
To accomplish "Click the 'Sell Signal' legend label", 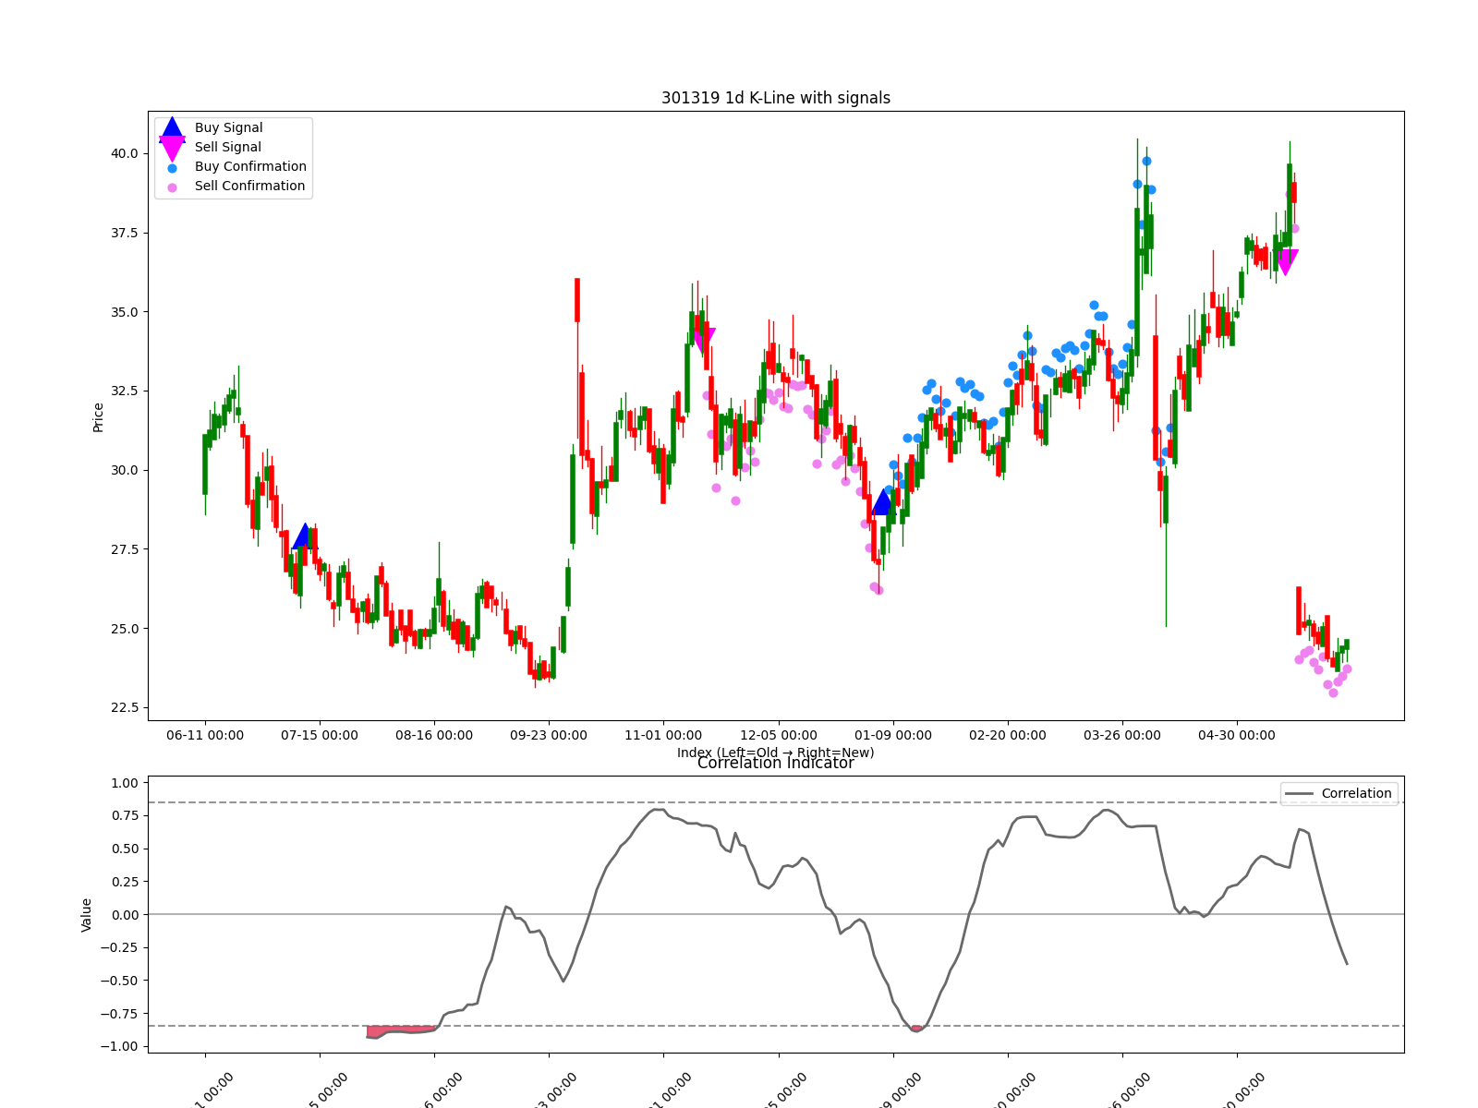I will [227, 148].
